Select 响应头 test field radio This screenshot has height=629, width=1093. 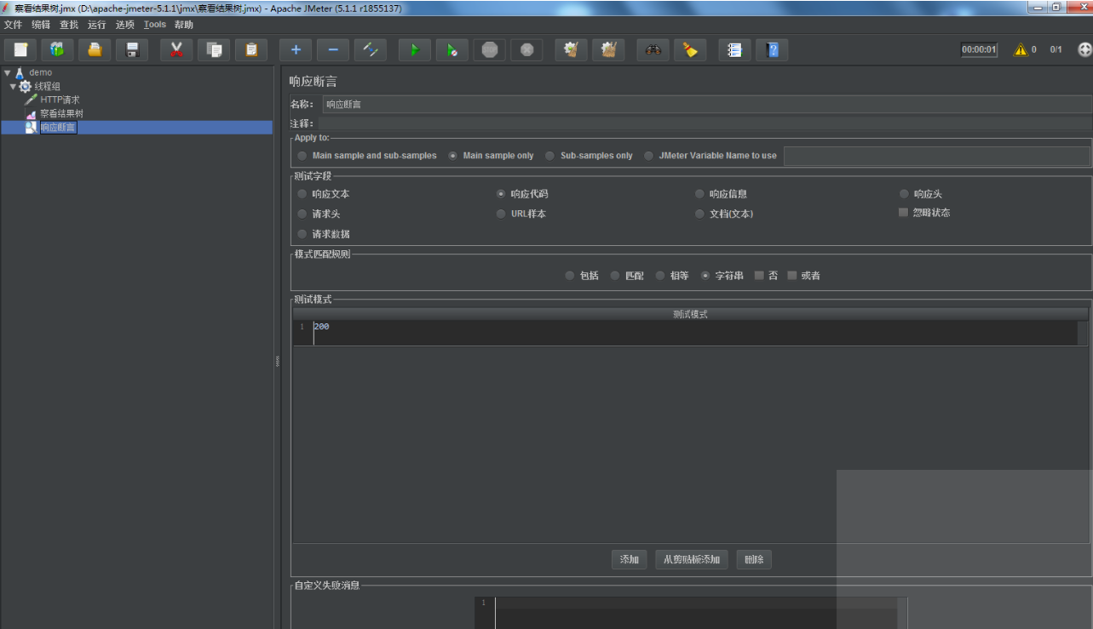coord(905,194)
